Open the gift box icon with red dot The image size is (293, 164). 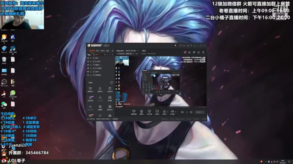(185, 52)
